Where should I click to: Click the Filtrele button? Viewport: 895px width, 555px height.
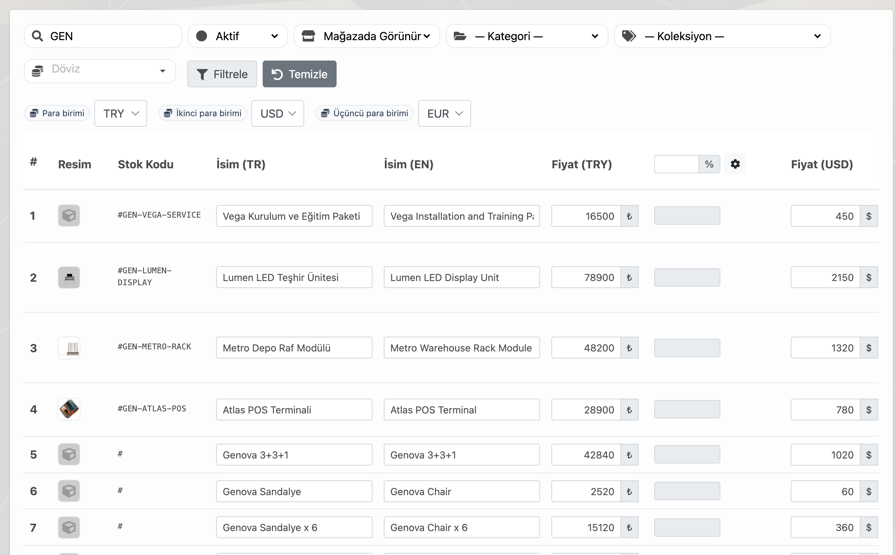coord(222,74)
